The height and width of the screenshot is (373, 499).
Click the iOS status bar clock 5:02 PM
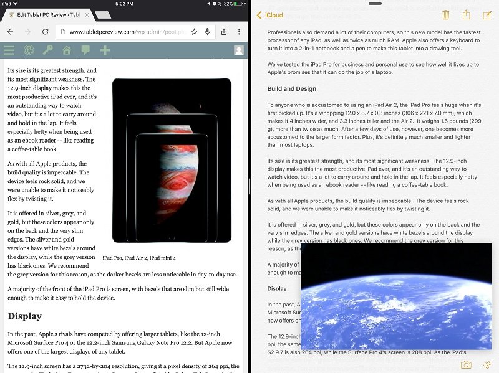[124, 4]
